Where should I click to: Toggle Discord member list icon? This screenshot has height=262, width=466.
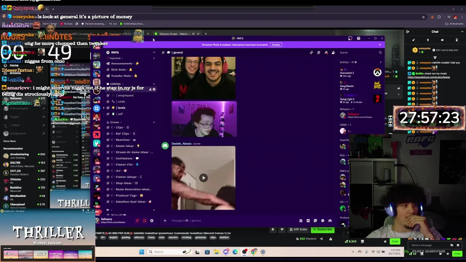333,52
